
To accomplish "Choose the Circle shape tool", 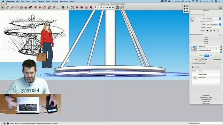I will [x=21, y=7].
